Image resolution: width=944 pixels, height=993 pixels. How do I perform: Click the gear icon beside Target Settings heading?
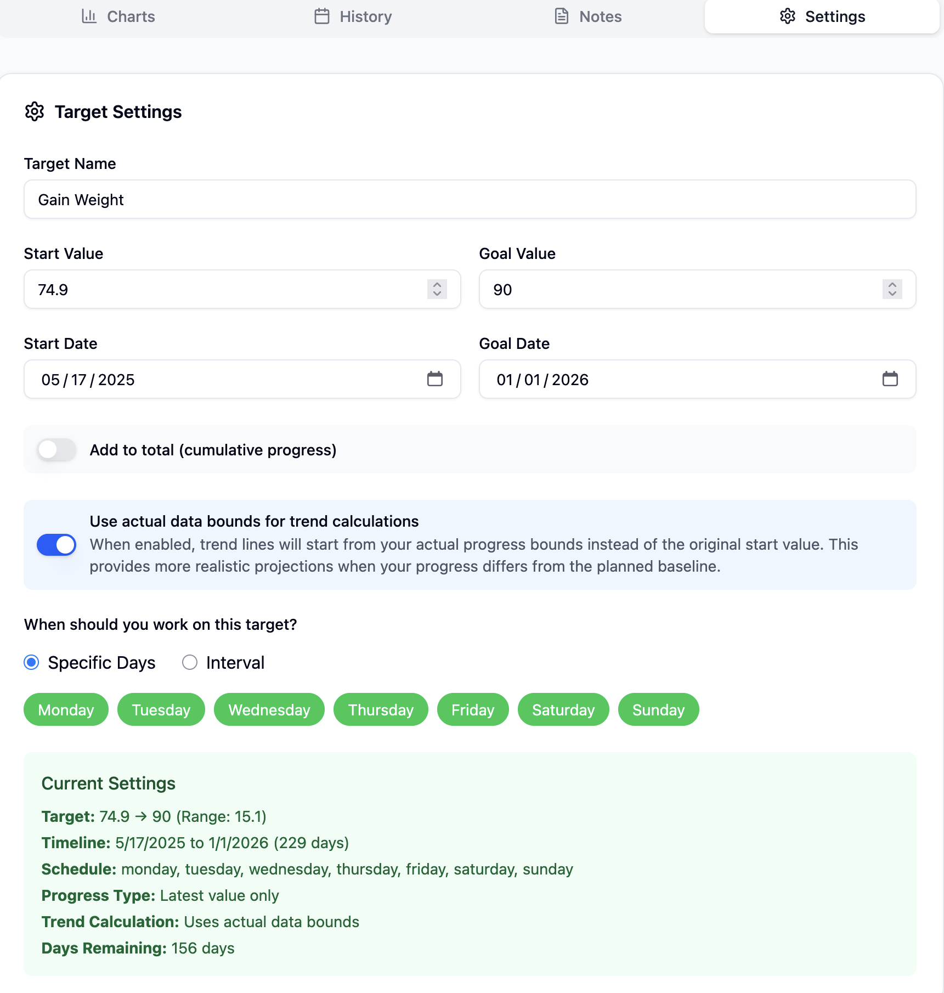point(35,112)
